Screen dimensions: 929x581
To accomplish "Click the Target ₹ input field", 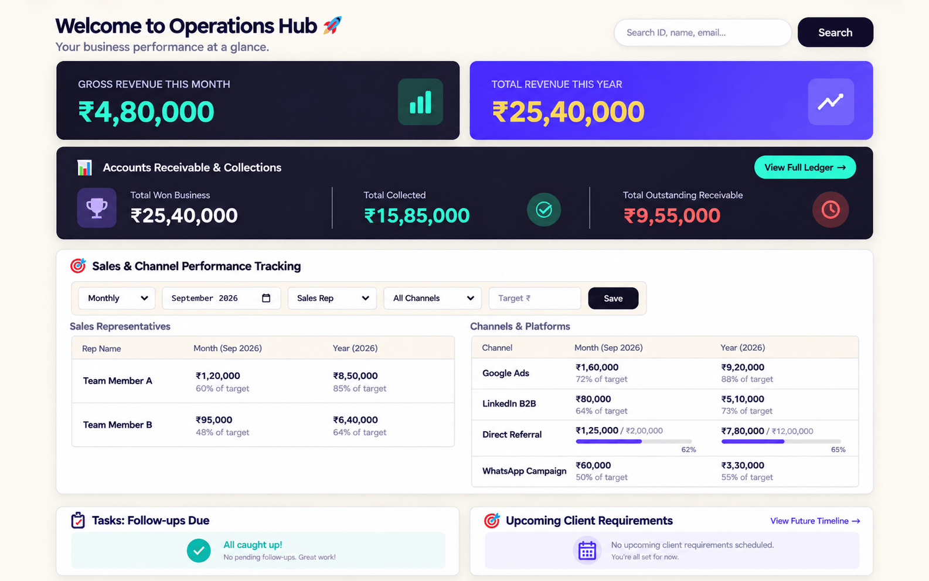I will (535, 298).
